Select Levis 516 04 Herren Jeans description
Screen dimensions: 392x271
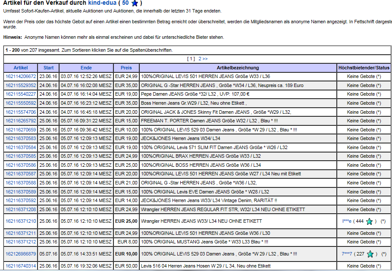[206, 266]
